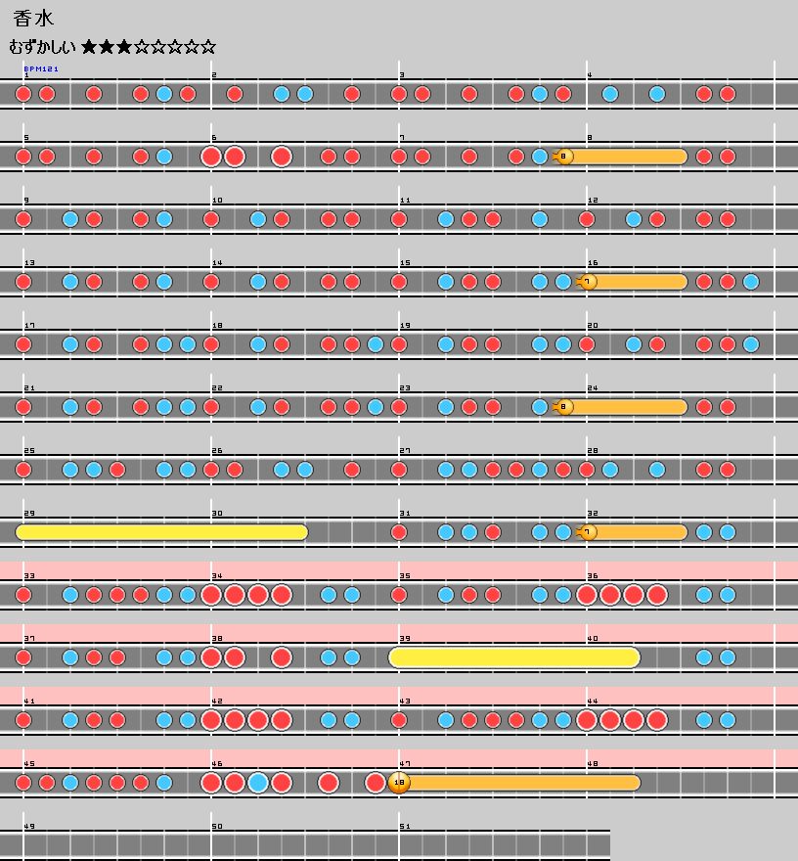Click the balloon note head before measure 24
This screenshot has width=798, height=861.
564,407
